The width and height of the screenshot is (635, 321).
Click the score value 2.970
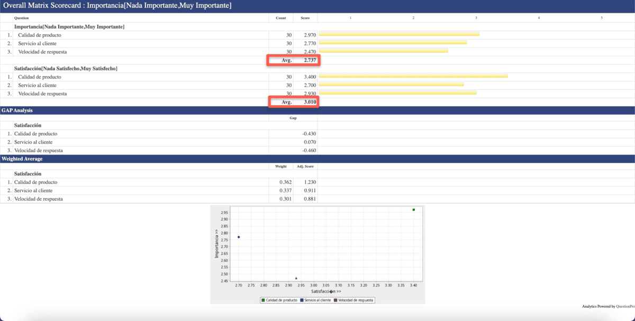point(310,35)
